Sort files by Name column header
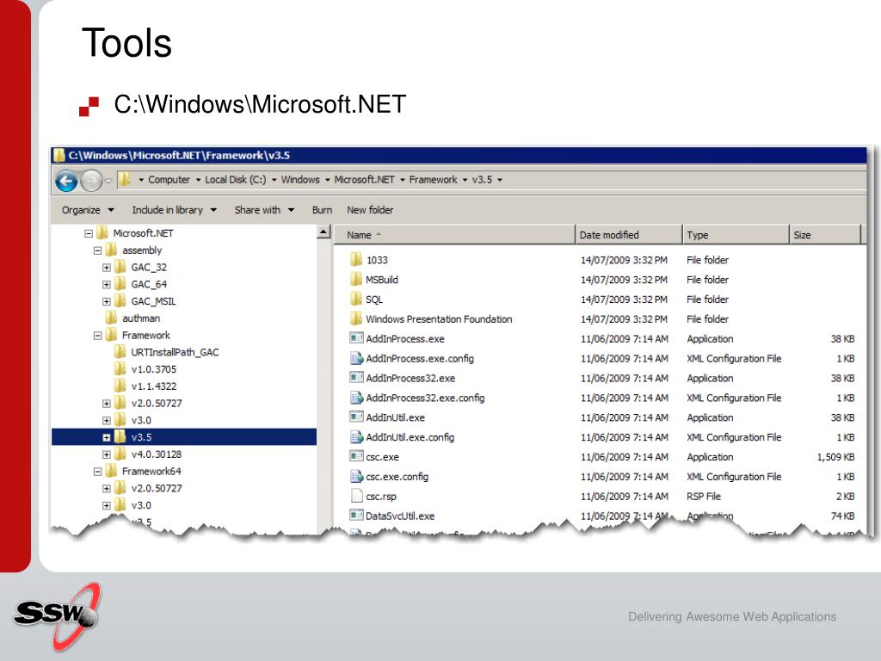Viewport: 881px width, 661px height. (x=454, y=235)
